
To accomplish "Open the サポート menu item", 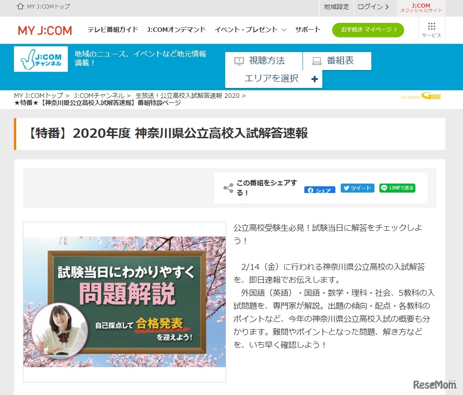I will click(307, 30).
